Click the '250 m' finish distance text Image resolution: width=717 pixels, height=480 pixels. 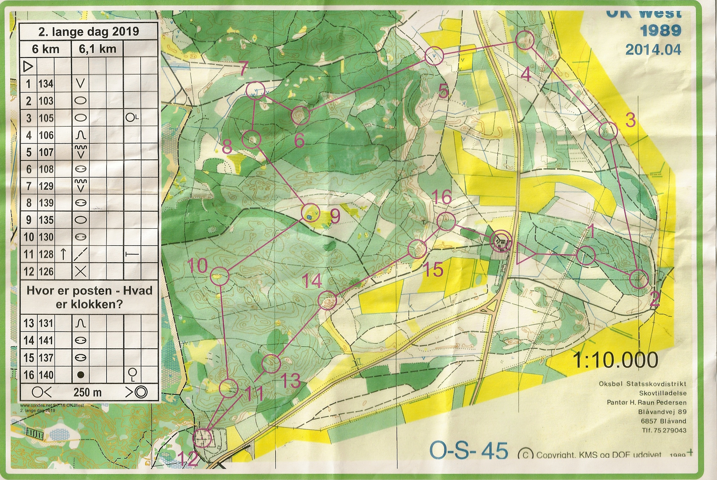point(87,392)
